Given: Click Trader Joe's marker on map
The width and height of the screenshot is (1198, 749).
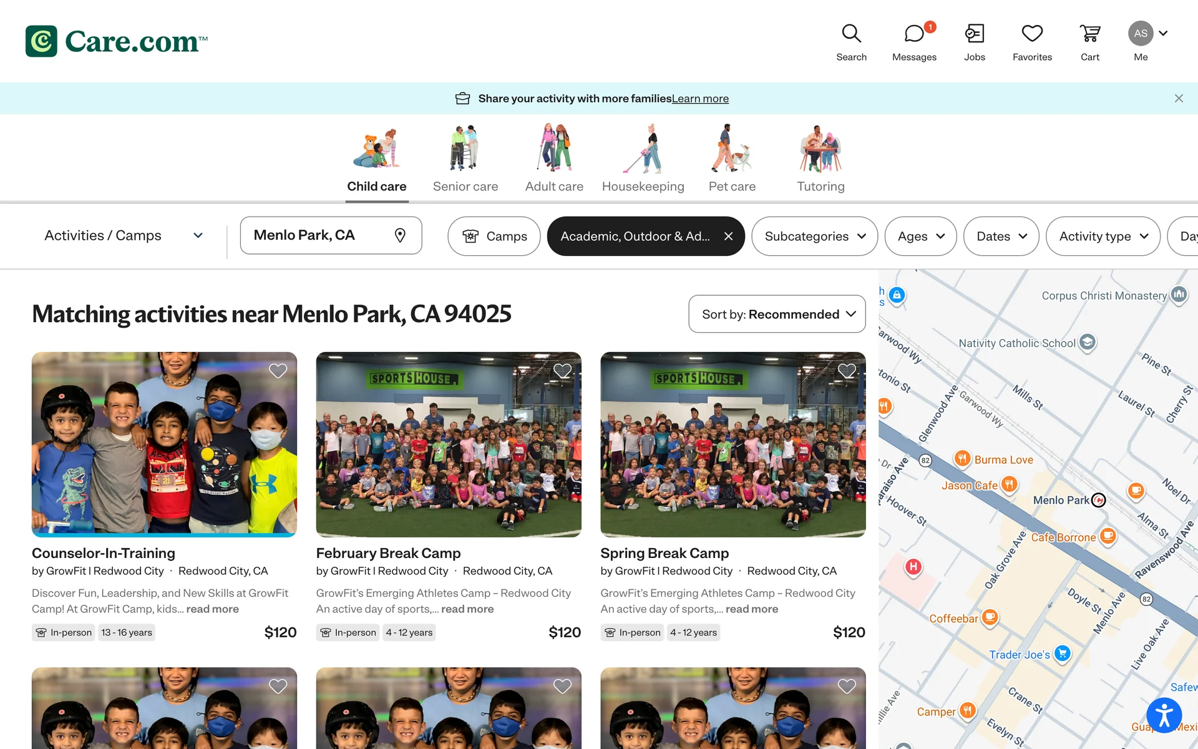Looking at the screenshot, I should pos(1062,654).
